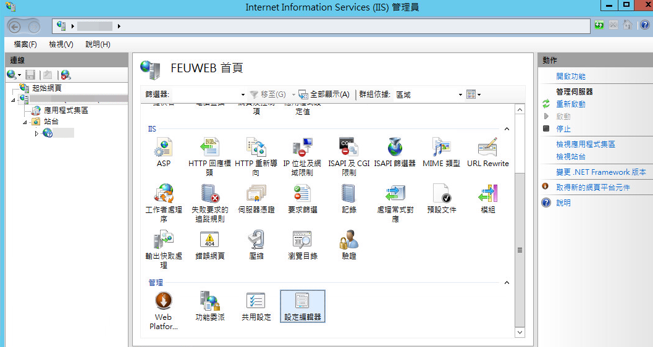Open 檢視(V) menu
The width and height of the screenshot is (653, 347).
click(x=61, y=44)
